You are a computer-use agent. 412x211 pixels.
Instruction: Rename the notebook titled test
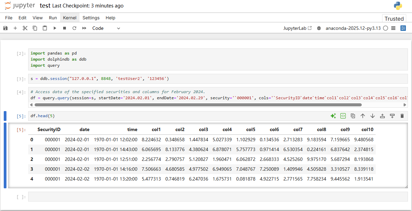[45, 6]
